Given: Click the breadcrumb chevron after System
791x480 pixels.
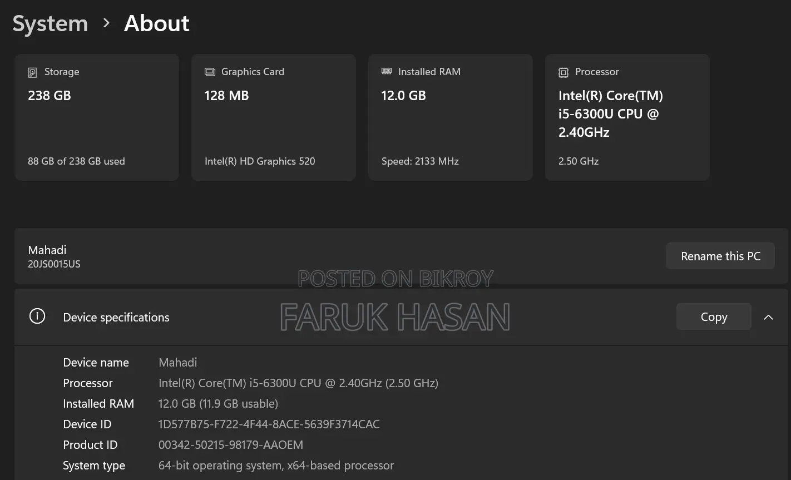Looking at the screenshot, I should click(x=106, y=23).
